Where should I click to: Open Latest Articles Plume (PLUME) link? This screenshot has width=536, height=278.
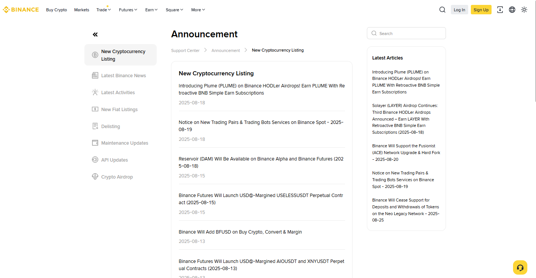coord(406,82)
